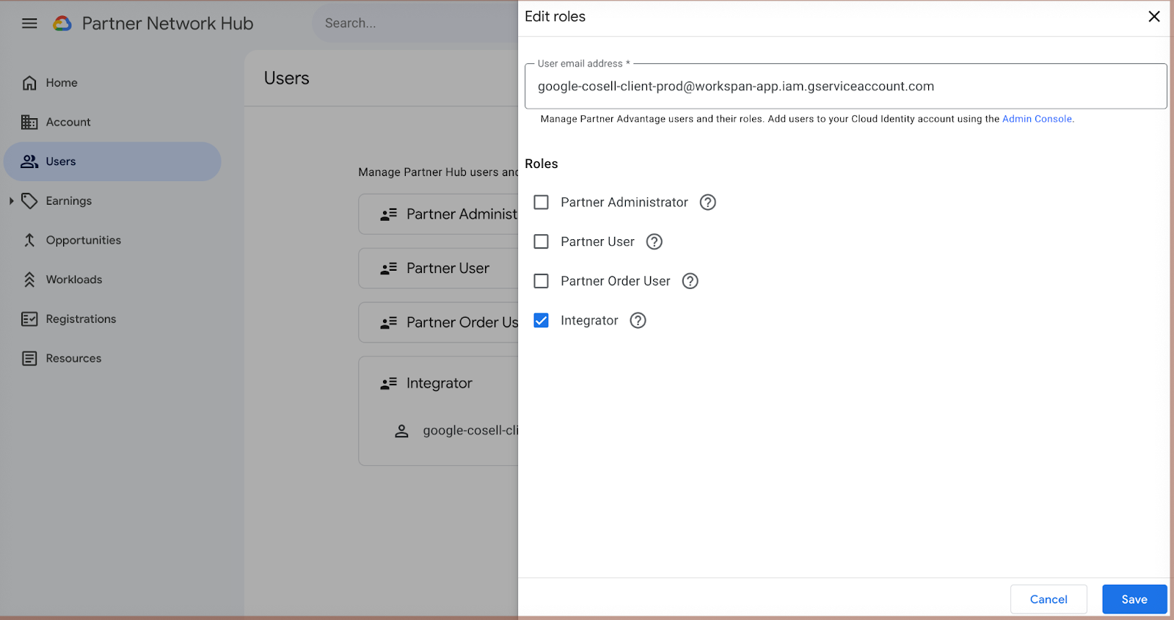The height and width of the screenshot is (620, 1174).
Task: Click the Integrator help question icon
Action: tap(638, 321)
